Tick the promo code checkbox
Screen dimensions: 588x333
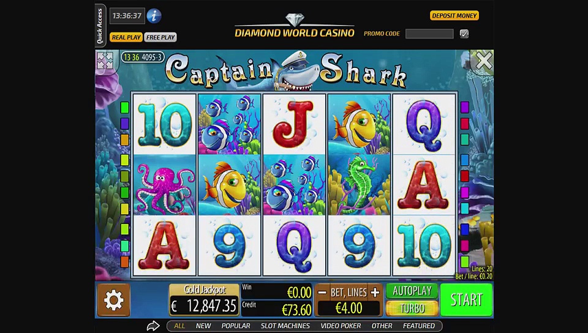pos(464,34)
